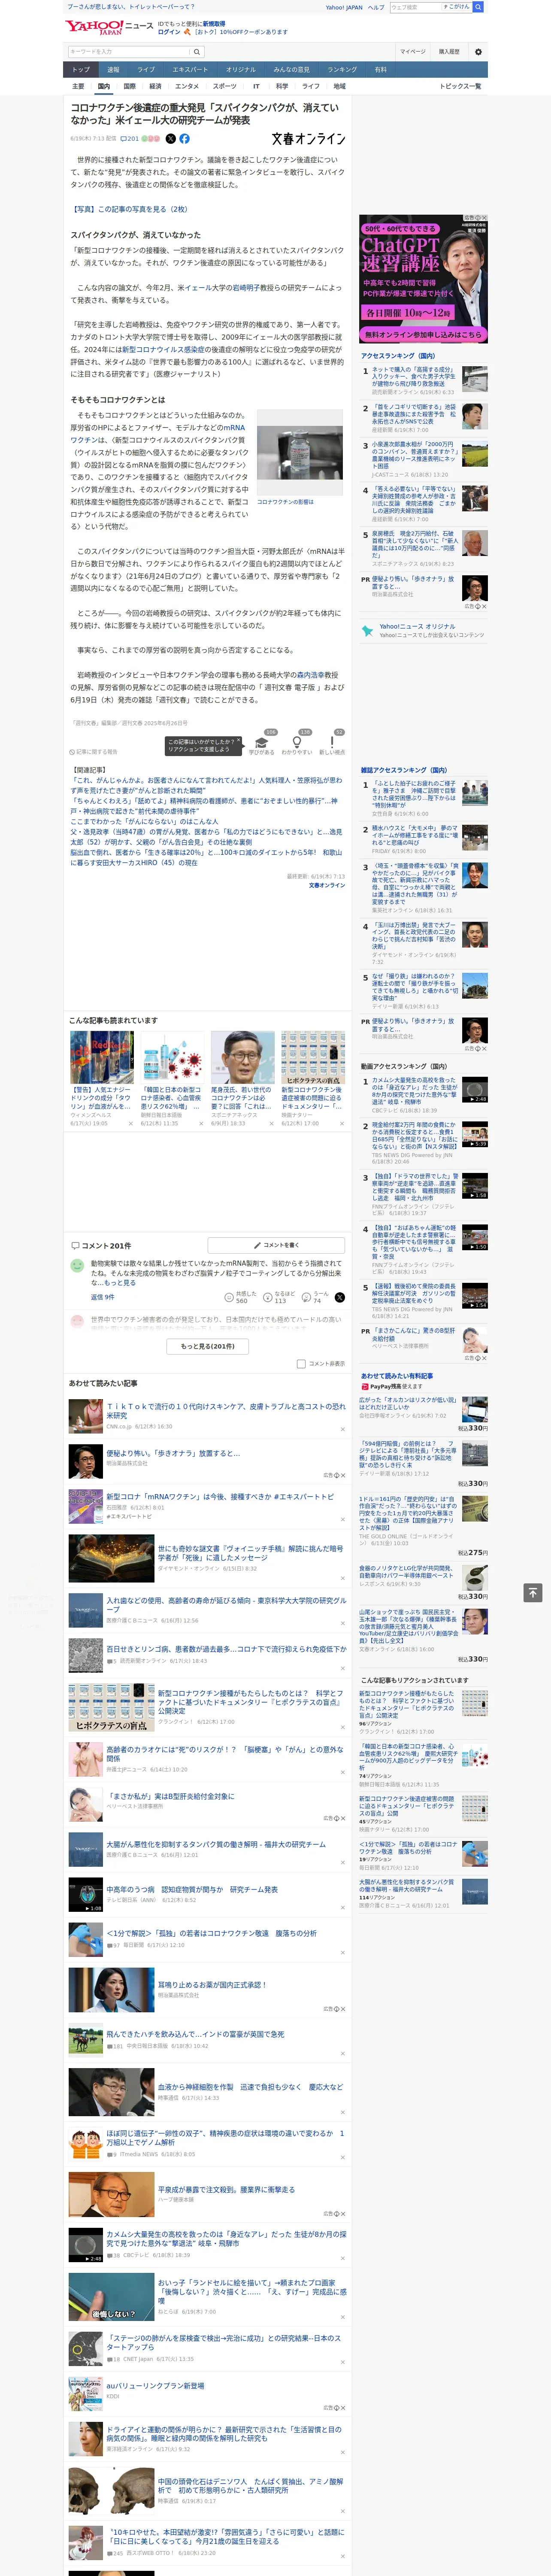Open マイページ in the header
Image resolution: width=551 pixels, height=2576 pixels.
[413, 51]
